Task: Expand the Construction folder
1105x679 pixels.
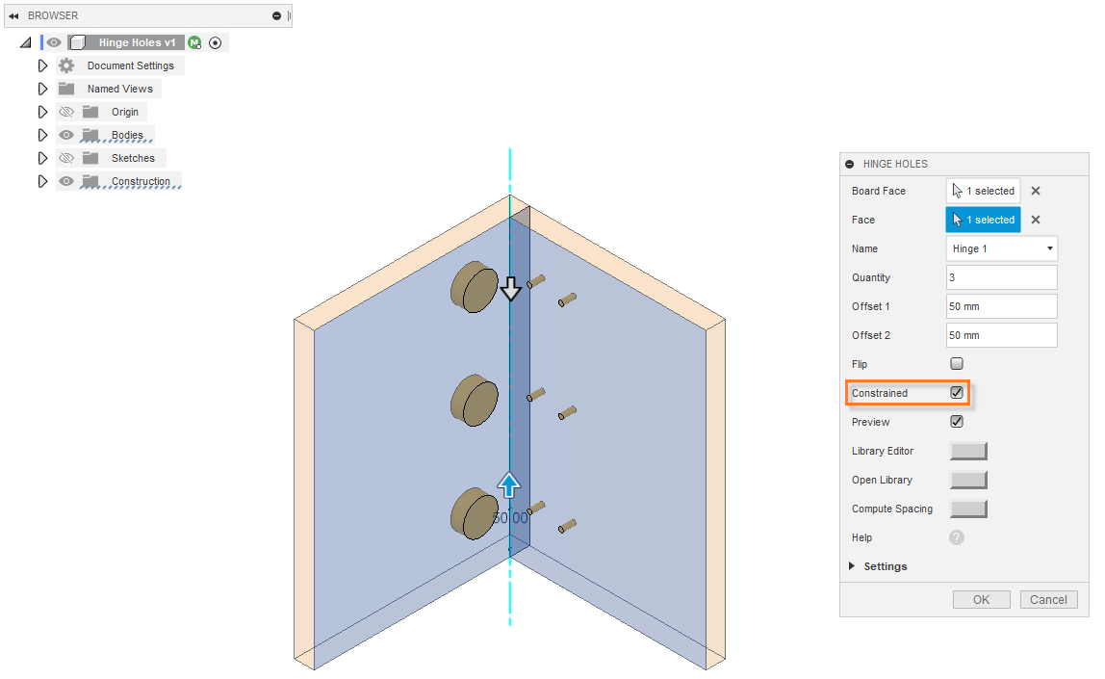Action: [42, 181]
